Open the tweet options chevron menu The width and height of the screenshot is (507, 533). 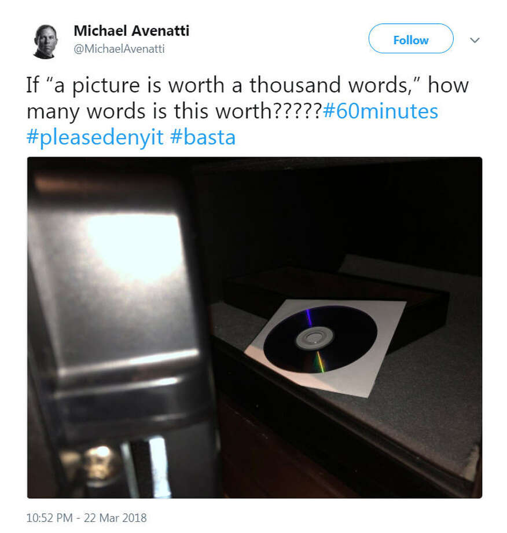point(475,40)
